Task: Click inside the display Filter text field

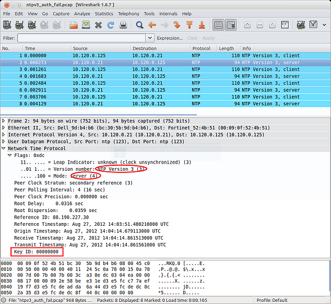Action: pos(82,38)
